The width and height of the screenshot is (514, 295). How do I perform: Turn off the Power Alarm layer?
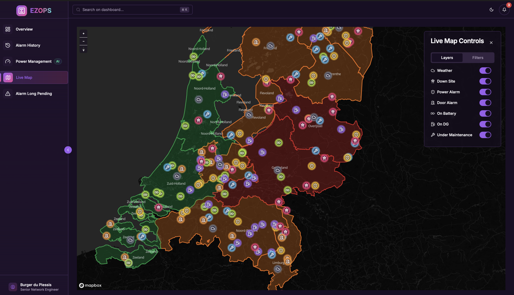point(485,92)
